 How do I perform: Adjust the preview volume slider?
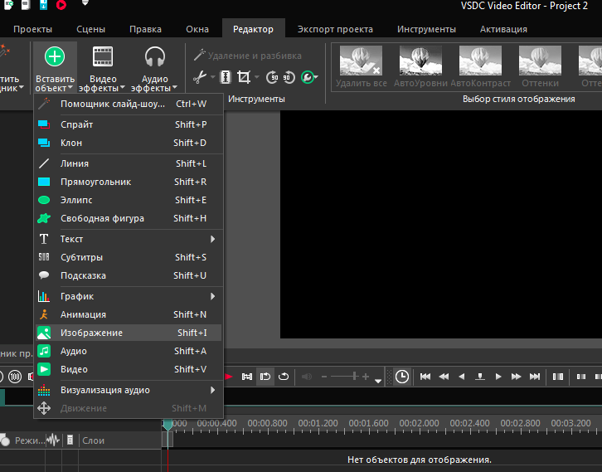coord(345,377)
